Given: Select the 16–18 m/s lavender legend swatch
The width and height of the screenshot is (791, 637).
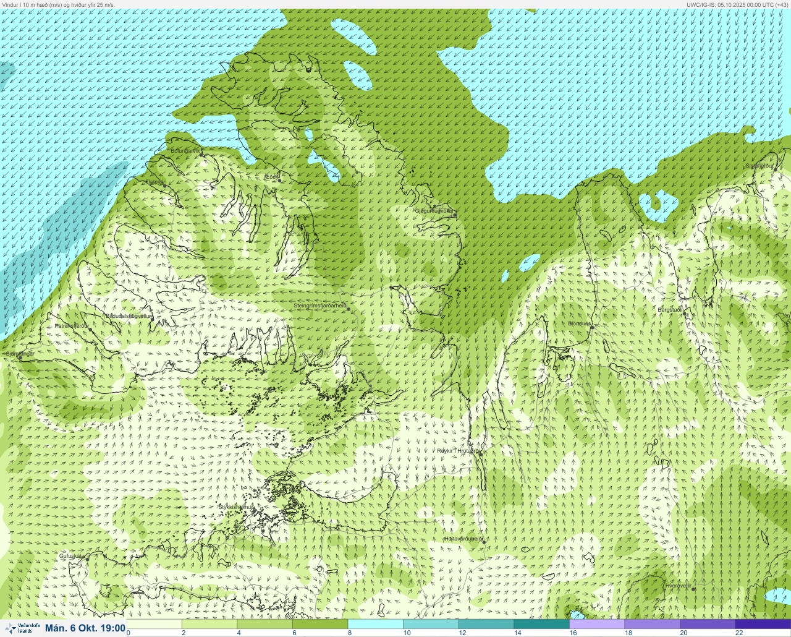Looking at the screenshot, I should (x=597, y=624).
